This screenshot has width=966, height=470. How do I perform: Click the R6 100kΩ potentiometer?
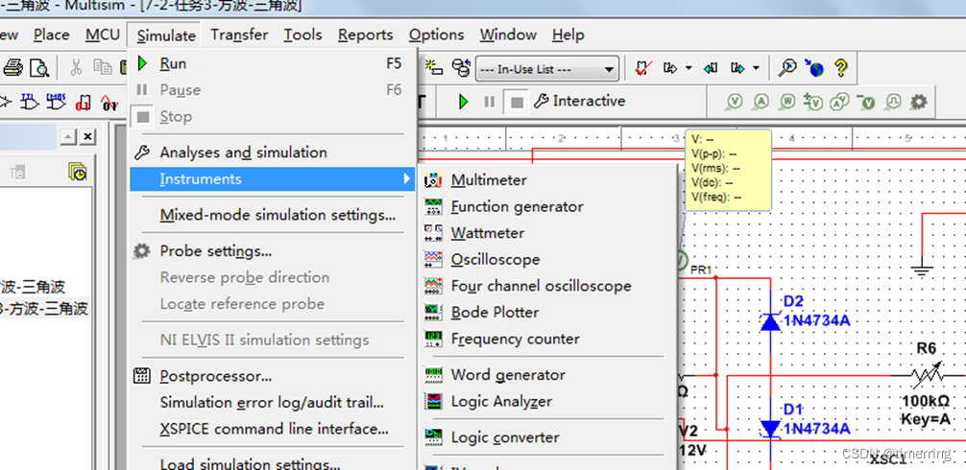click(927, 375)
